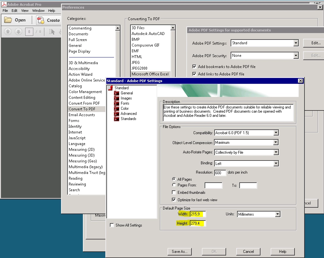Toggle Add bookmarks to Adobe PDF file
324x258 pixels.
point(194,66)
